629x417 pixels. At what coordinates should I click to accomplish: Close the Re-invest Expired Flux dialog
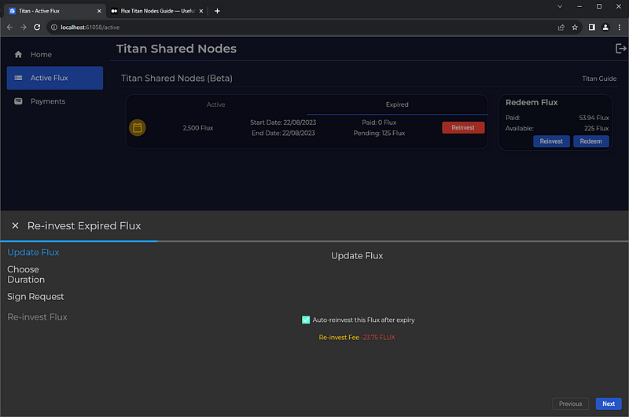(15, 226)
